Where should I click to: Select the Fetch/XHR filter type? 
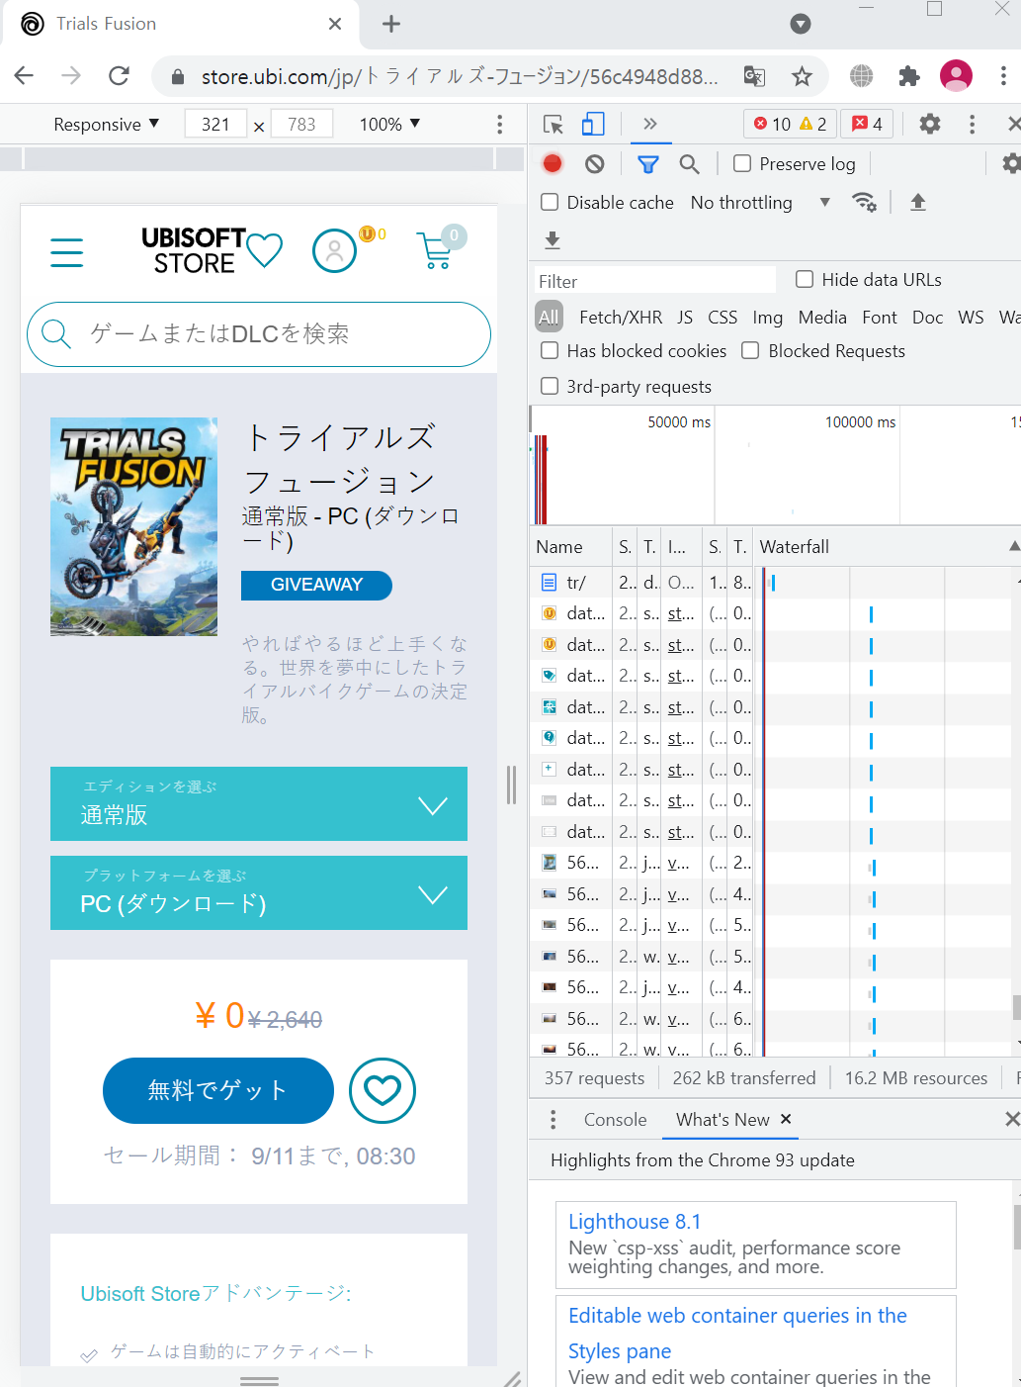[621, 317]
